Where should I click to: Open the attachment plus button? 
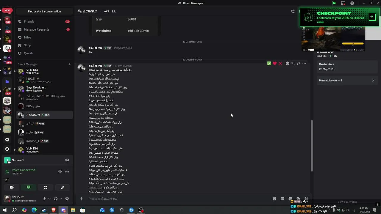(x=82, y=199)
